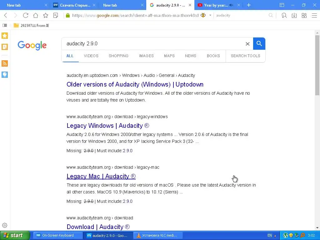Click the browser address bar URL

[135, 15]
